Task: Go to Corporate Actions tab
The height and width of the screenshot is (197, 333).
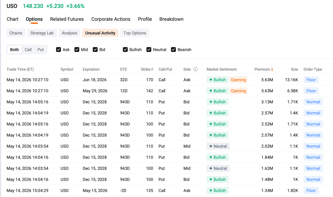Action: [x=111, y=19]
